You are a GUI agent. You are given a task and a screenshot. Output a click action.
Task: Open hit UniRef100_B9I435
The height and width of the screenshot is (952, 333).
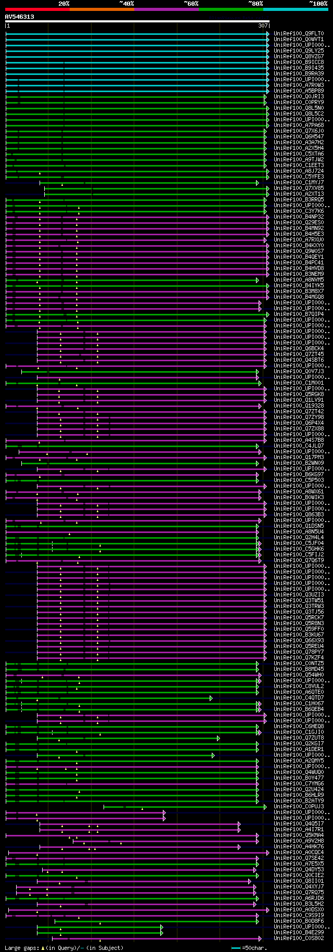[299, 68]
